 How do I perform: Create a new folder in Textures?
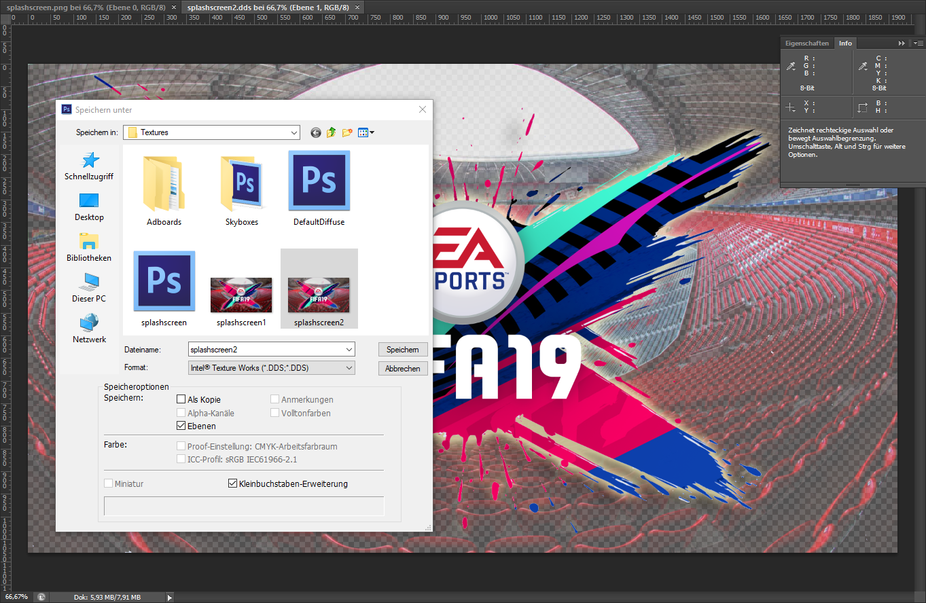point(348,132)
